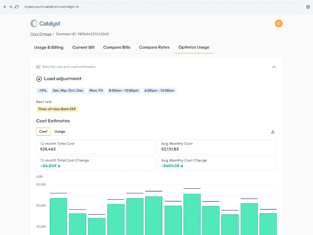Image resolution: width=313 pixels, height=235 pixels.
Task: Download the cost estimates chart
Action: (273, 132)
